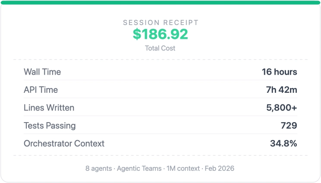Select the 5,800+ lines value
The height and width of the screenshot is (183, 321).
(x=281, y=108)
